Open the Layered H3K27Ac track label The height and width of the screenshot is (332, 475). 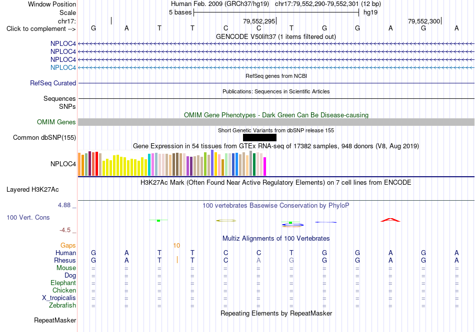[x=32, y=190]
